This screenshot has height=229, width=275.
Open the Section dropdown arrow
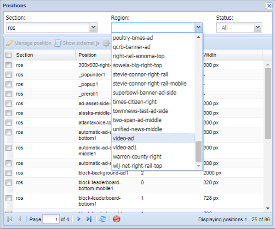pos(93,27)
